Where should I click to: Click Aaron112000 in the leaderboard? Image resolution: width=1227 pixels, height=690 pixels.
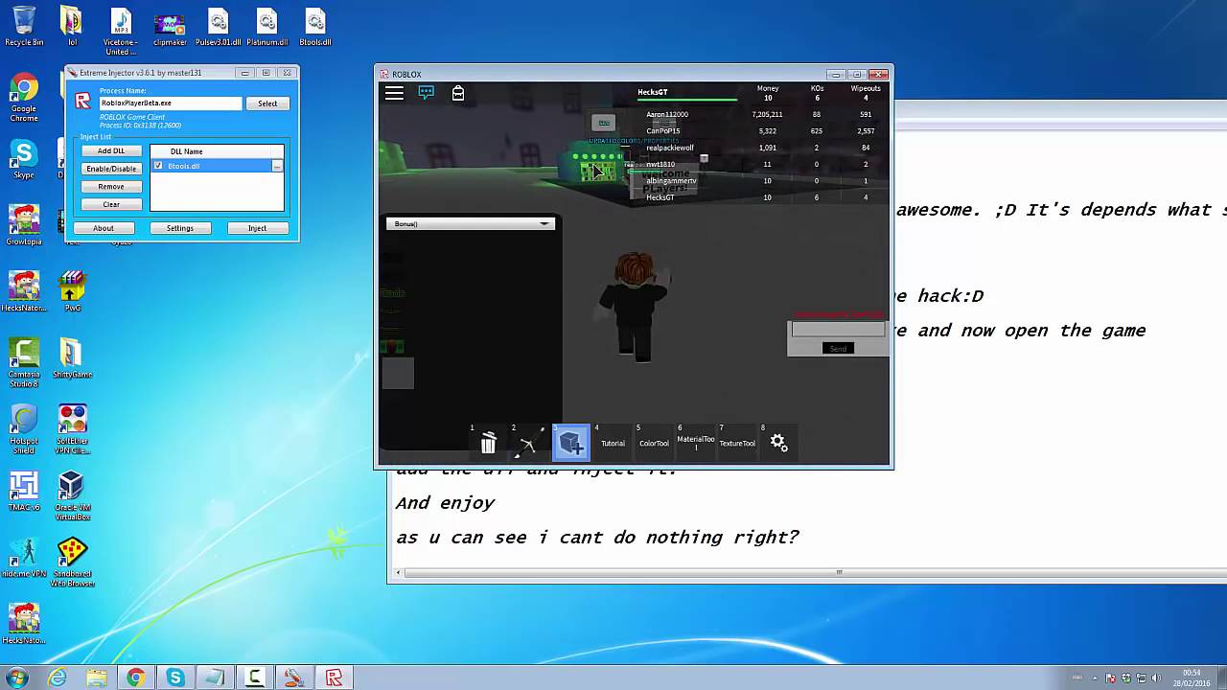[667, 114]
